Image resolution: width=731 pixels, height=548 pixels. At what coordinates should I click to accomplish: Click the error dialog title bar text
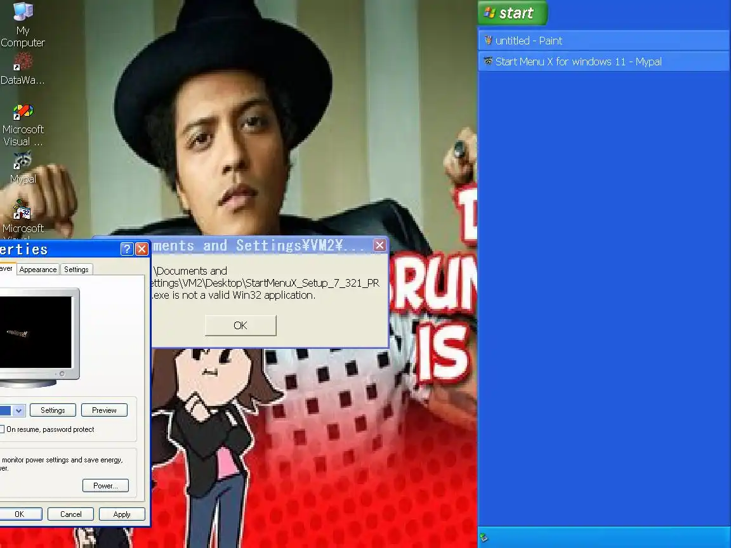click(x=259, y=245)
